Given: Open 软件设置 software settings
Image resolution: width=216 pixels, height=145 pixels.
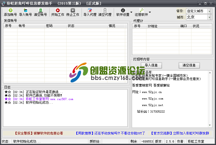Looking at the screenshot, I should pos(123,12).
